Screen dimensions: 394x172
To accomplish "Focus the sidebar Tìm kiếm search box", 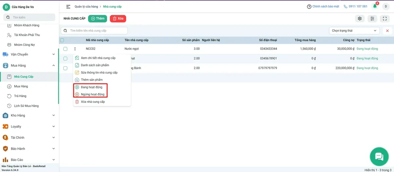I will (29, 17).
